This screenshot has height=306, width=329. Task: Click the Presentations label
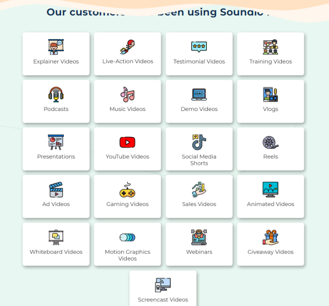[56, 156]
